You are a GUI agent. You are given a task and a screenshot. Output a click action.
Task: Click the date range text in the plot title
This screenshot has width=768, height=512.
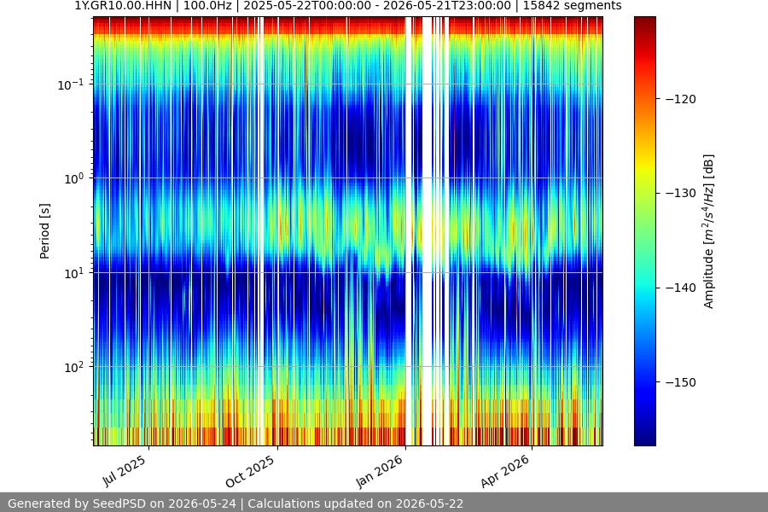(x=377, y=6)
